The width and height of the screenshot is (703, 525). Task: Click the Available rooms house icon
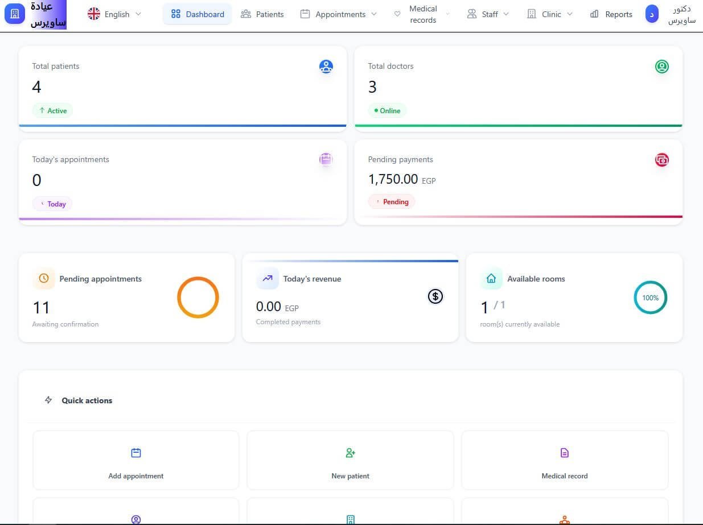(491, 279)
